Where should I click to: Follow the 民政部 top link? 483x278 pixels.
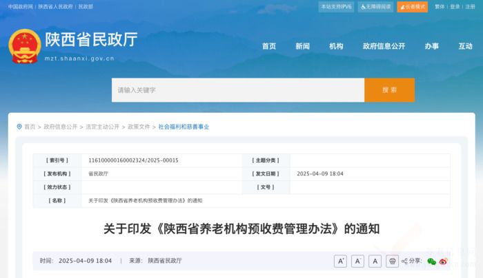(86, 7)
